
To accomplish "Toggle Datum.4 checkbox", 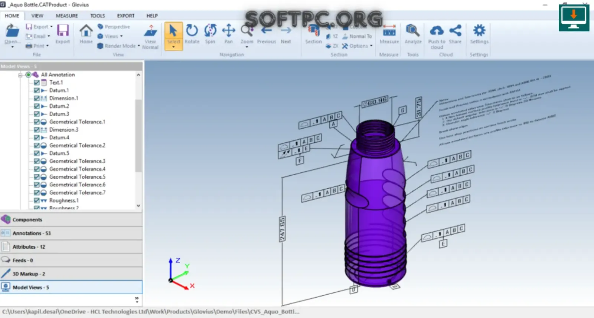I will [x=37, y=138].
